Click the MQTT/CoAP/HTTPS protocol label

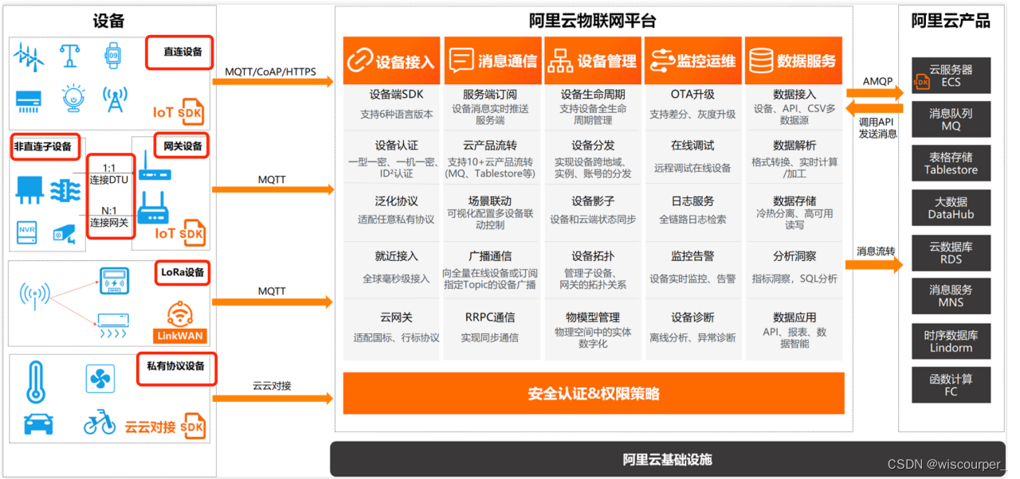coord(270,72)
